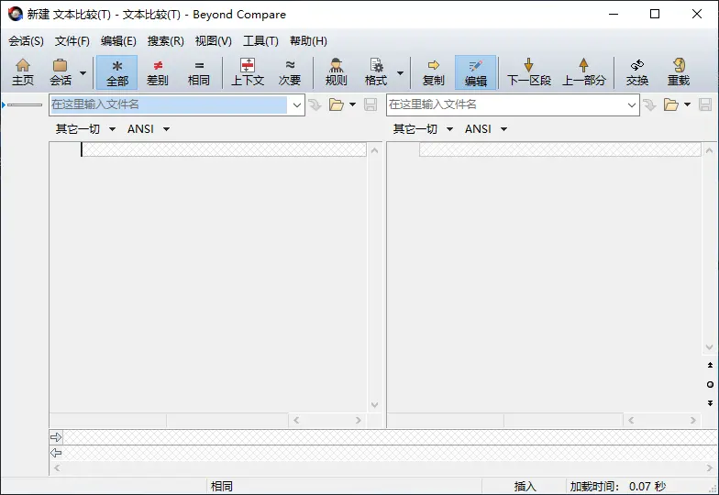Go to 下一区段 (next section) icon
The image size is (719, 495).
[x=528, y=71]
